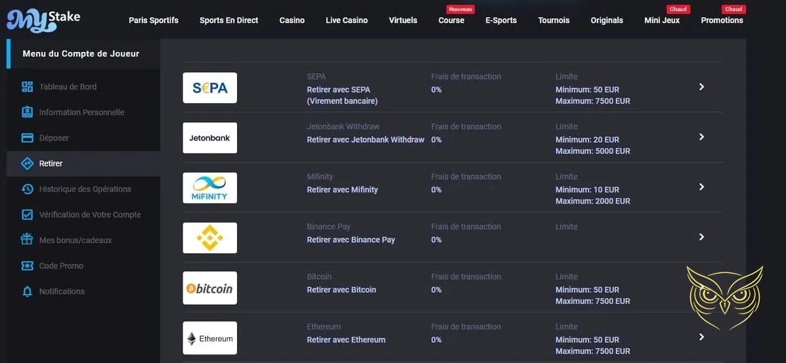Open the Promotions page
The width and height of the screenshot is (786, 363).
pyautogui.click(x=722, y=20)
